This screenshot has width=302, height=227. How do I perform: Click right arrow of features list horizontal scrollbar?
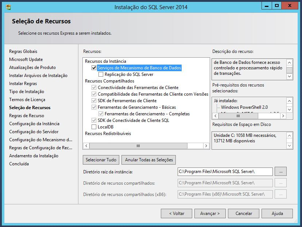206,146
